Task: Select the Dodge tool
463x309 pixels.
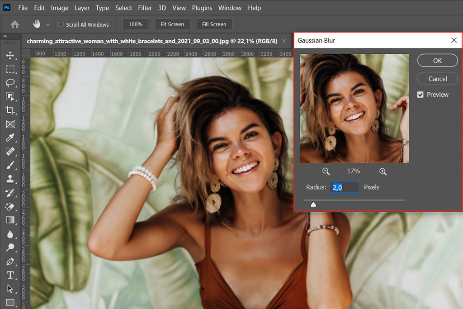Action: click(10, 247)
